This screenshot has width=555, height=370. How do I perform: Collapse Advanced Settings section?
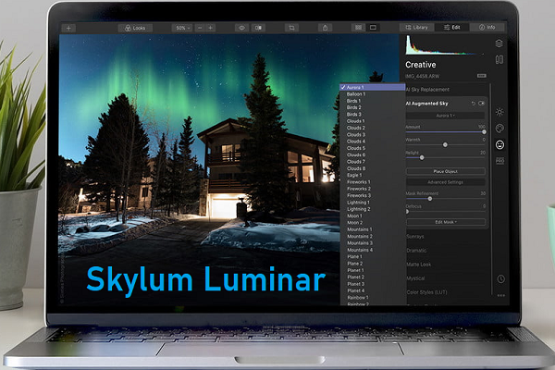pyautogui.click(x=446, y=182)
